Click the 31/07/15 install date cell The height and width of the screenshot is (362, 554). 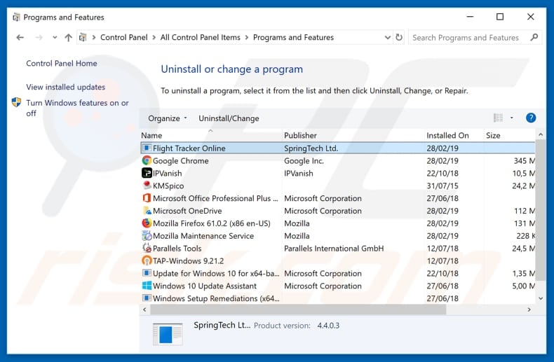click(x=442, y=186)
